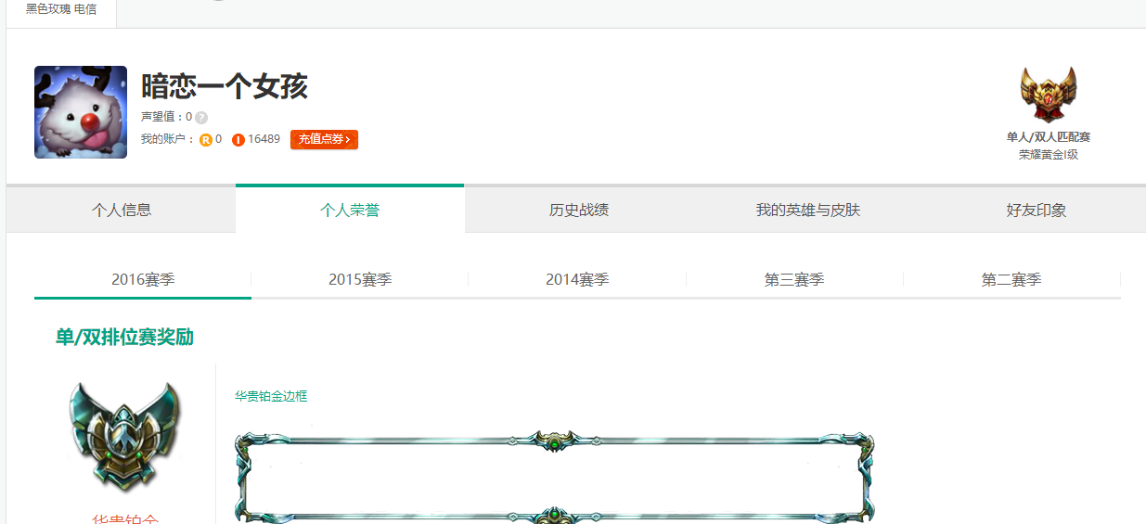Show the 第二赛季 season tab
Screen dimensions: 1146x524
1011,279
